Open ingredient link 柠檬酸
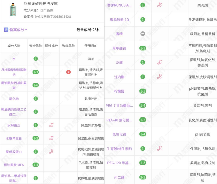Screen dimensions: 217x184 point(119,91)
